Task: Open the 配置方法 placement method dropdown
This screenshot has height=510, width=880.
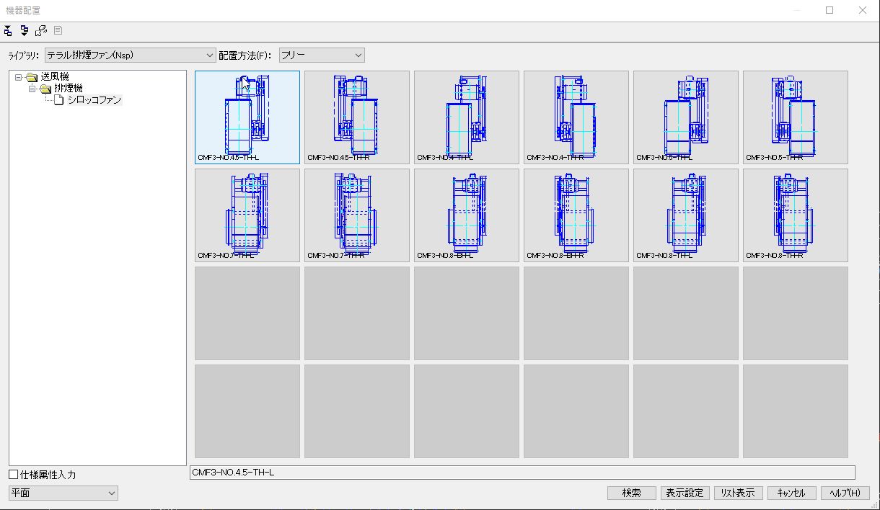Action: click(x=322, y=55)
